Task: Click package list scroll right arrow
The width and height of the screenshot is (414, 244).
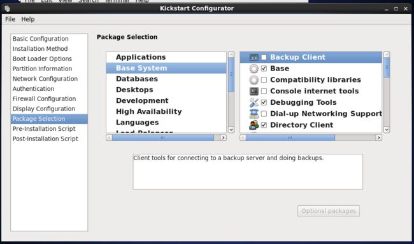Action: point(378,137)
